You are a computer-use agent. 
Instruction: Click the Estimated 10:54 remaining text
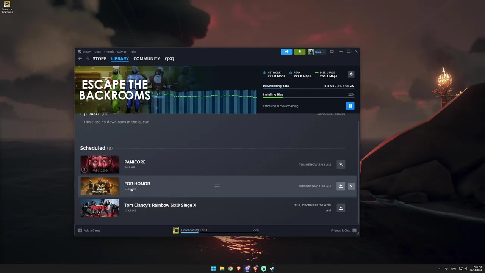[281, 106]
